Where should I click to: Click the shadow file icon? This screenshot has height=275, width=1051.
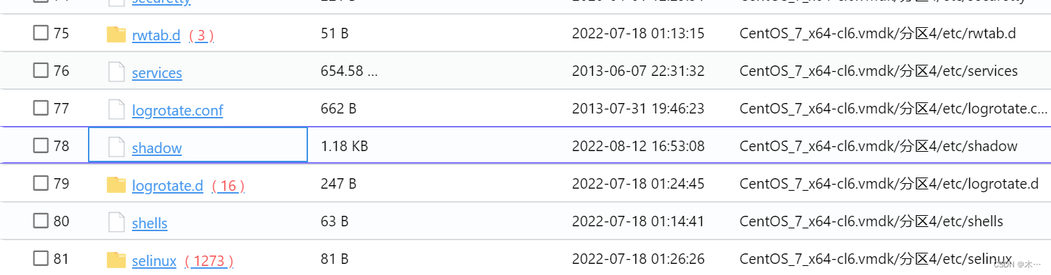point(116,148)
